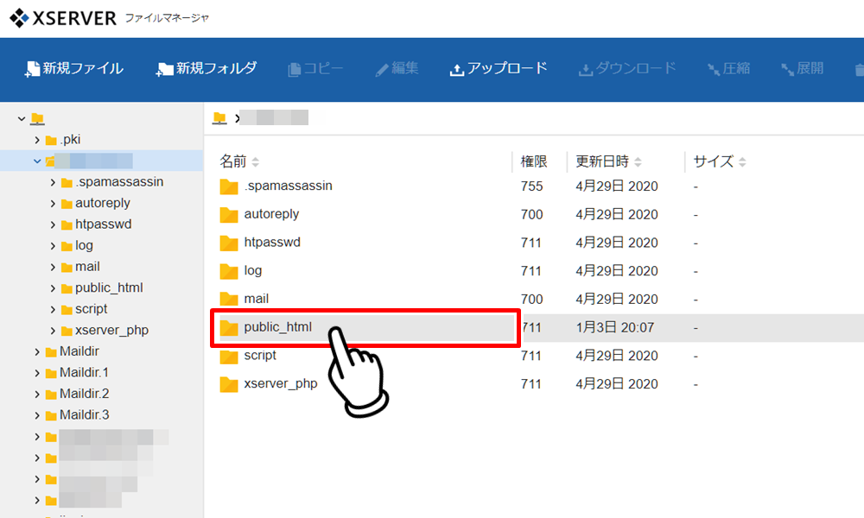Select log in the folder tree
Viewport: 864px width, 518px height.
(84, 245)
